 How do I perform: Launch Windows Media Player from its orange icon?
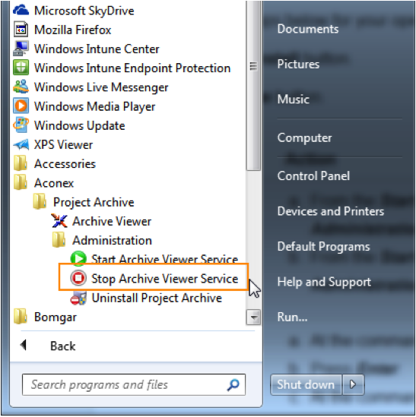click(x=21, y=106)
